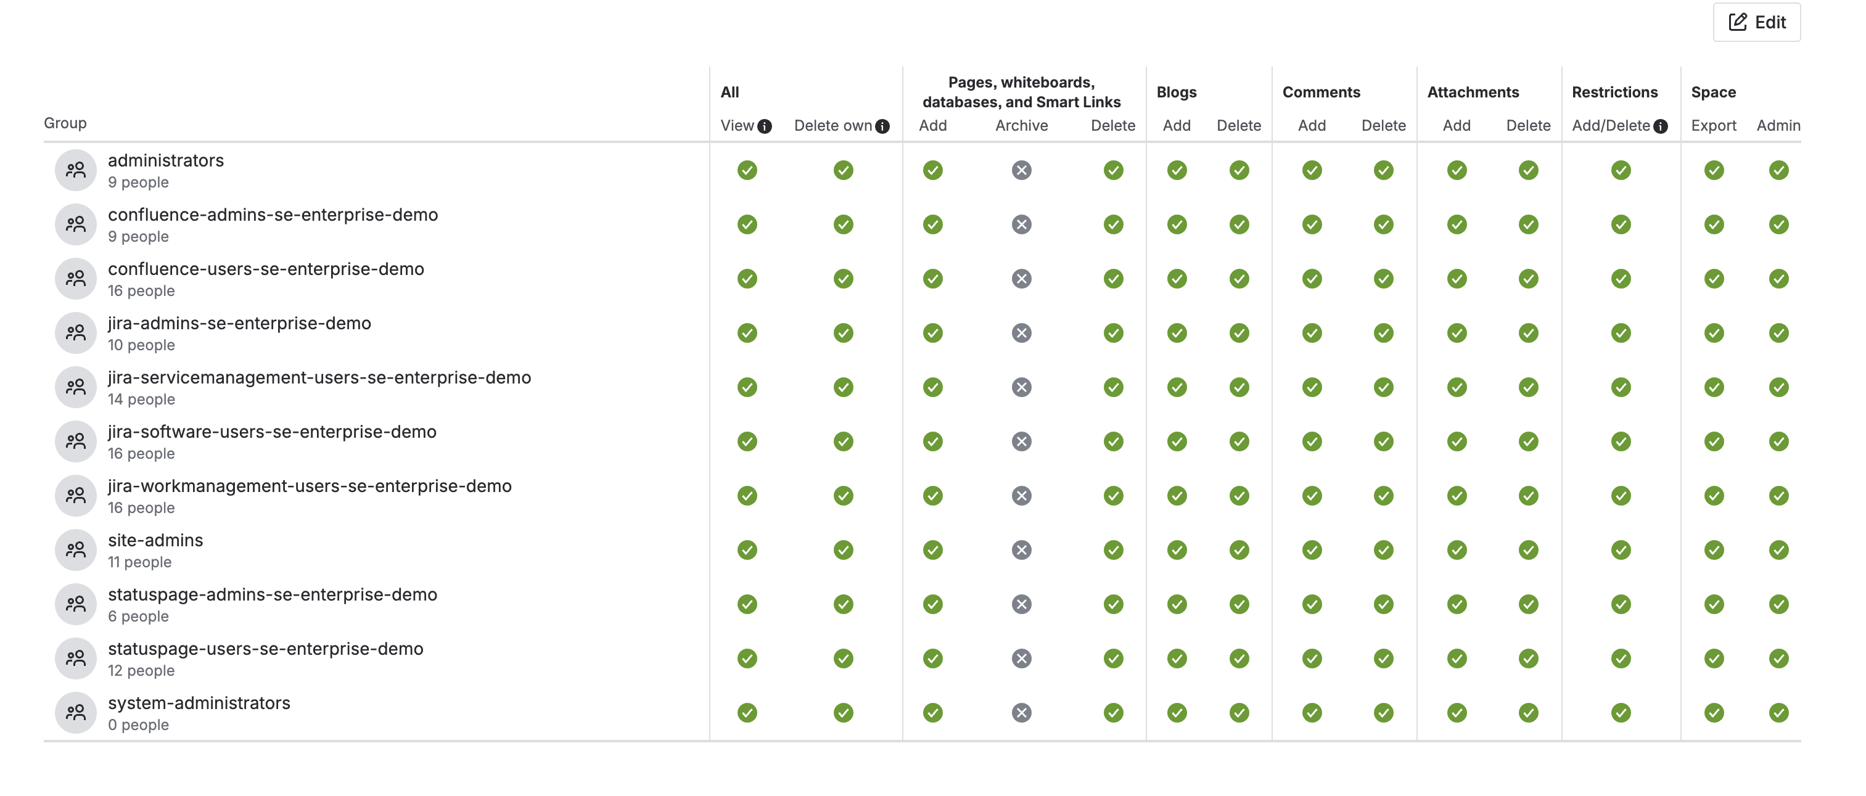This screenshot has width=1866, height=796.
Task: Click administrators Archive permission gray X
Action: [1021, 170]
